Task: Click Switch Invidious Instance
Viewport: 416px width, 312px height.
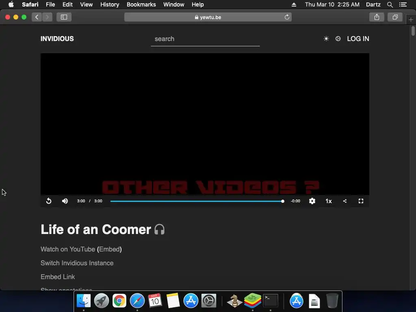Action: [x=77, y=263]
